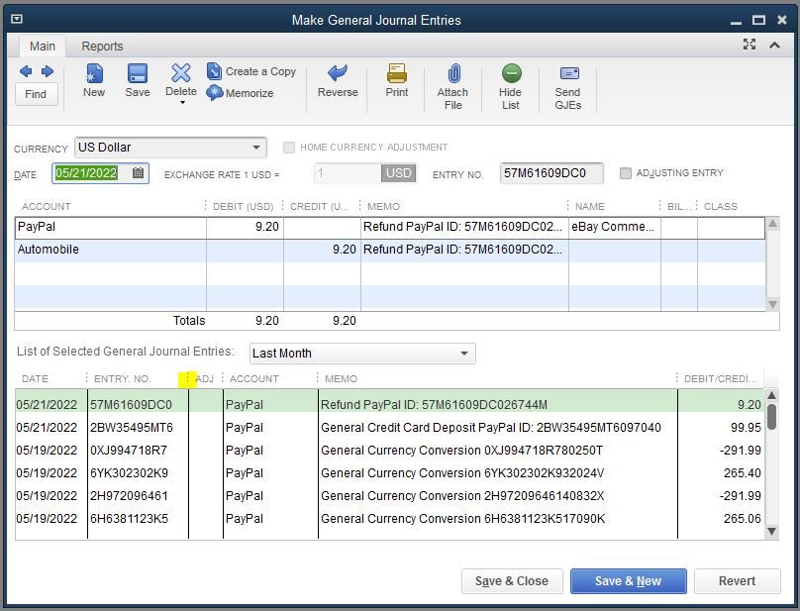Screen dimensions: 800x611
Task: Click the New entry icon
Action: [x=94, y=75]
